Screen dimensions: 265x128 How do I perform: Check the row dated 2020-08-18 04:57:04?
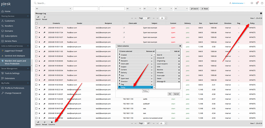[36, 108]
